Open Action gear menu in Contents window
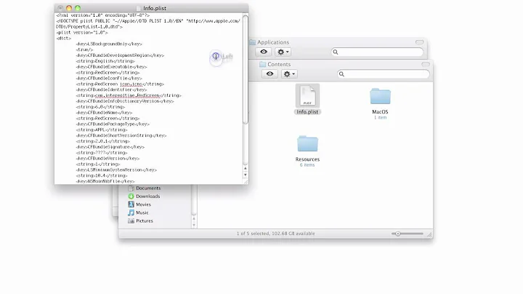The height and width of the screenshot is (294, 523). (289, 73)
